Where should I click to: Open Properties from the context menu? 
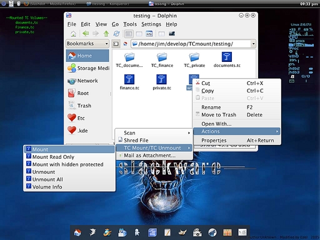tap(237, 141)
